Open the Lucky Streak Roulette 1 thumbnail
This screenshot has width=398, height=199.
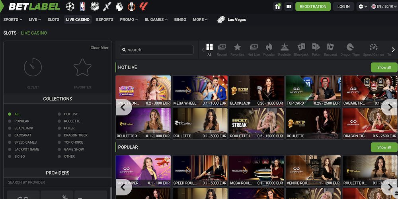(x=257, y=124)
